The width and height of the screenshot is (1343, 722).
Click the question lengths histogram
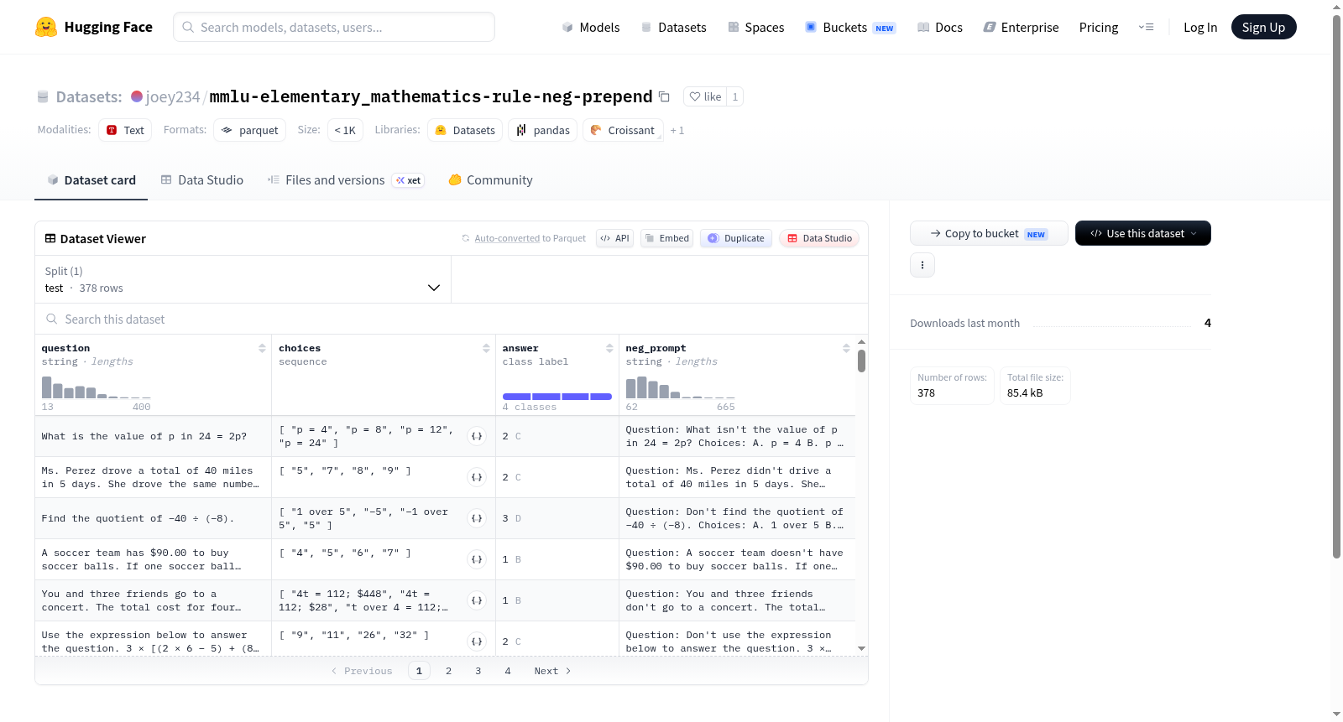97,387
